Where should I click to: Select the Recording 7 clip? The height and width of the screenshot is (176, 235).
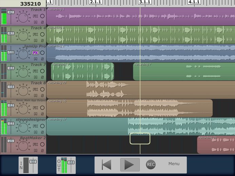(x=184, y=71)
